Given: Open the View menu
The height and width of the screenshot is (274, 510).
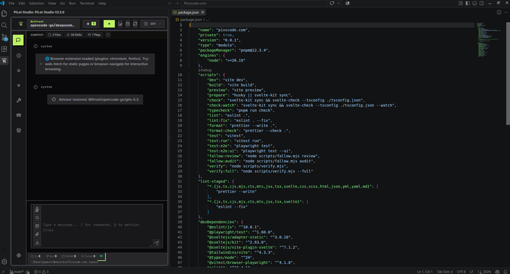Looking at the screenshot, I should (52, 3).
